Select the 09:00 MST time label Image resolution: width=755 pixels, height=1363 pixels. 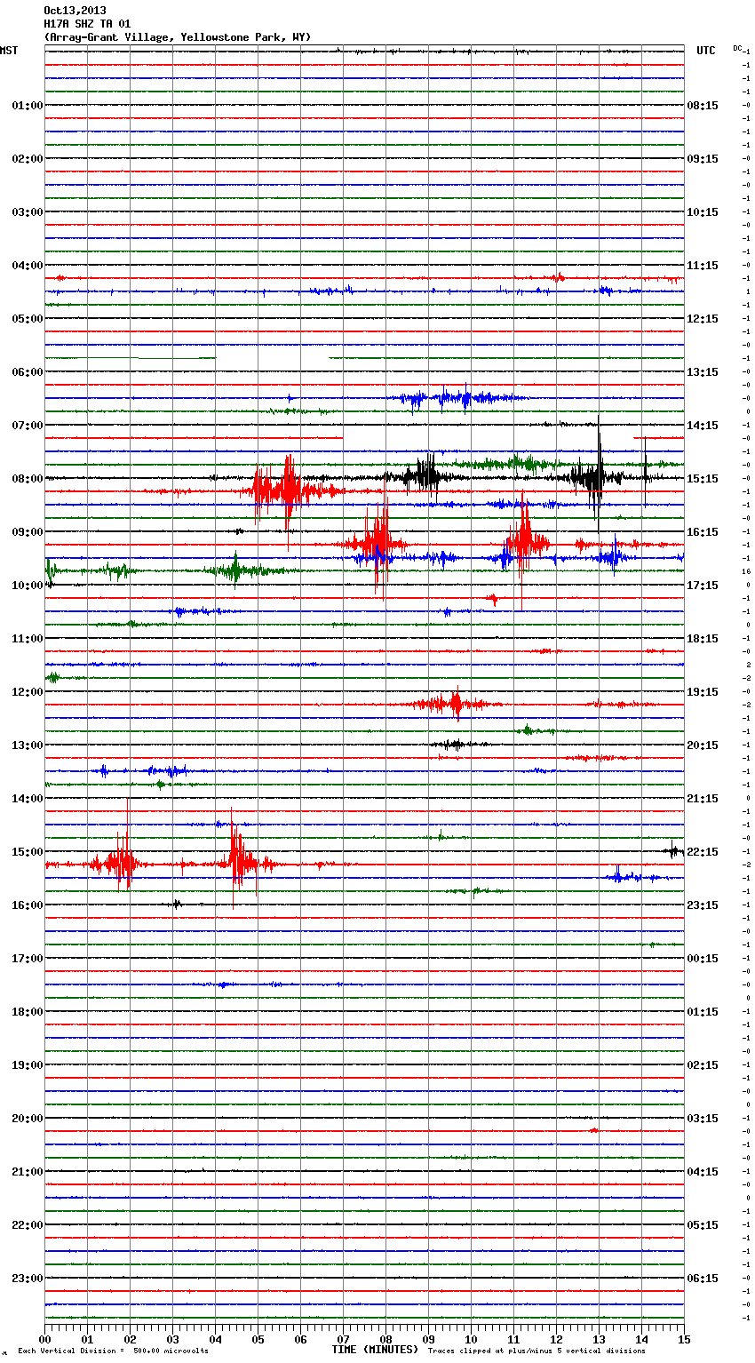tap(28, 532)
